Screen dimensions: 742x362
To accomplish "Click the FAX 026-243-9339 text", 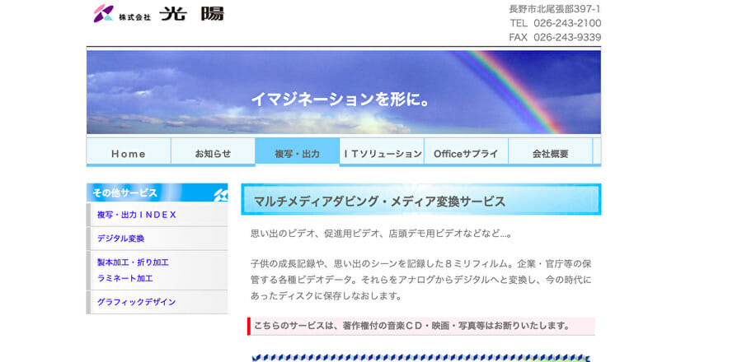I will click(x=555, y=37).
